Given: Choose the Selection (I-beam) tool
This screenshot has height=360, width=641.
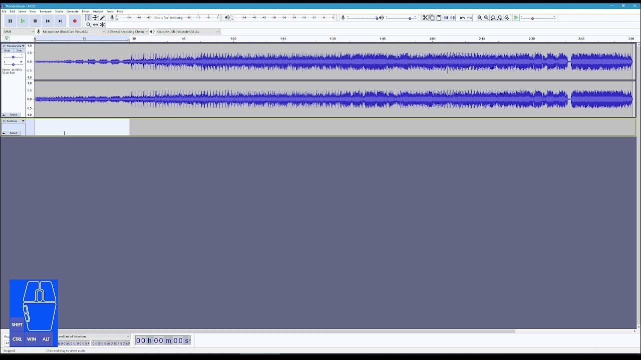Looking at the screenshot, I should [x=89, y=17].
